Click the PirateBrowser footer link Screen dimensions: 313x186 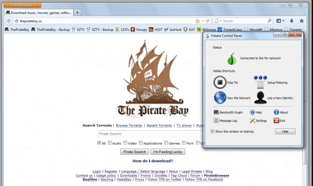(217, 175)
